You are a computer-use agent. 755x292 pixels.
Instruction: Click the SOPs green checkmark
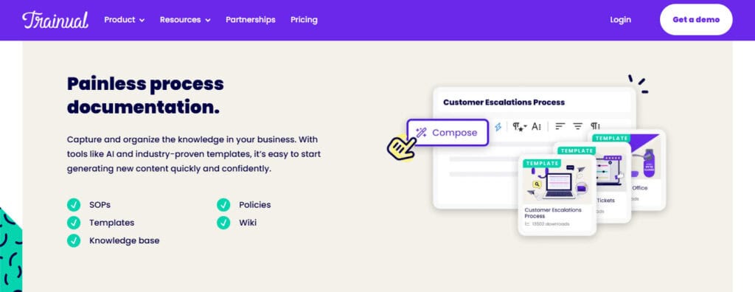pos(74,205)
